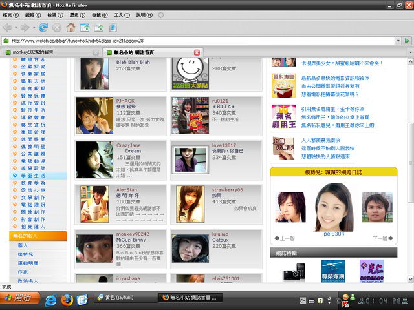Open the lululiao blog link
Viewport: 414px width, 310px height.
220,234
